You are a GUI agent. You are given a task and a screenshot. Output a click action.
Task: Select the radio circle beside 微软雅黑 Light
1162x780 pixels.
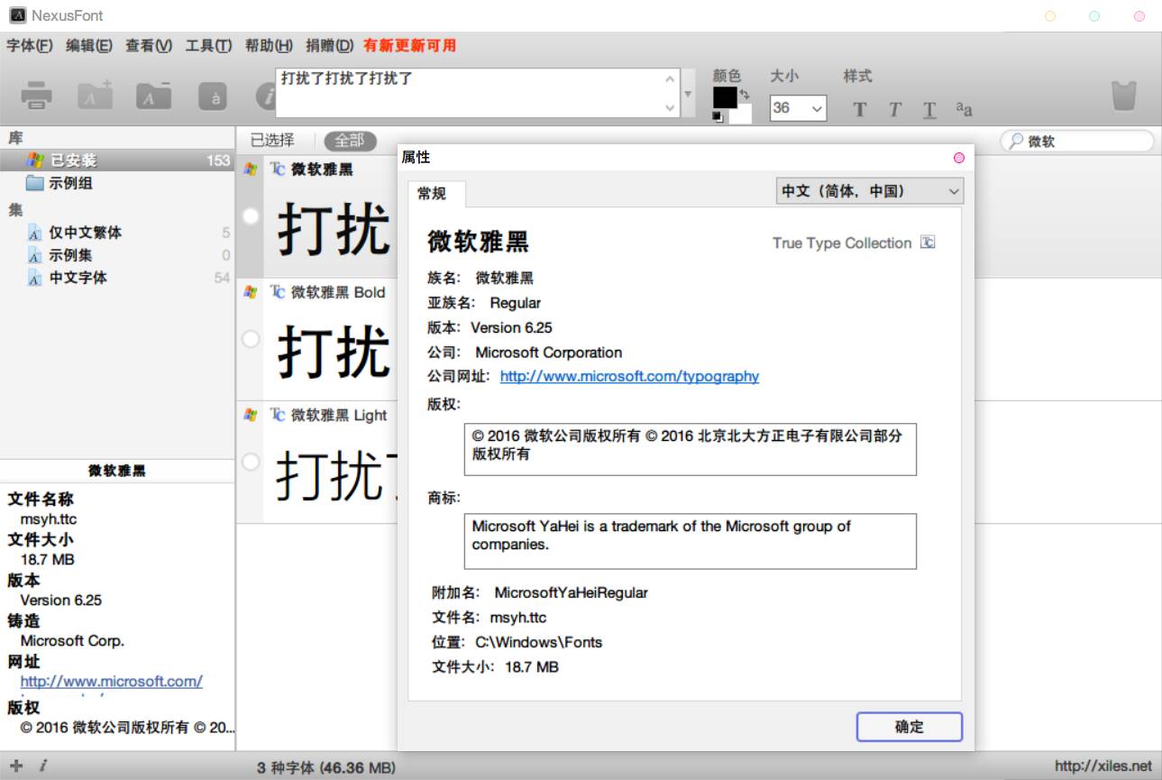click(x=251, y=462)
